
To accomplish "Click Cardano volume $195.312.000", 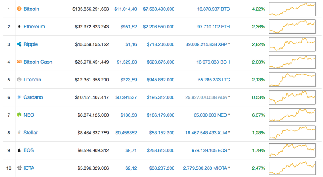I will click(x=161, y=97).
